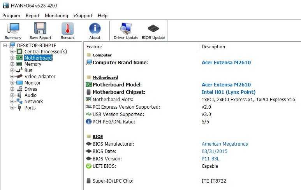Viewport: 301px width, 190px height.
Task: Expand the Memory tree node
Action: point(12,64)
